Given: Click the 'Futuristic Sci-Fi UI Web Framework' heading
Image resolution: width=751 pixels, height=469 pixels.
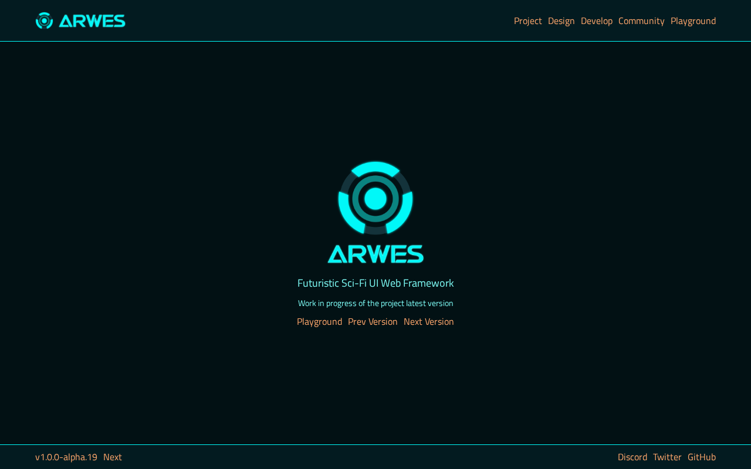Looking at the screenshot, I should tap(375, 283).
